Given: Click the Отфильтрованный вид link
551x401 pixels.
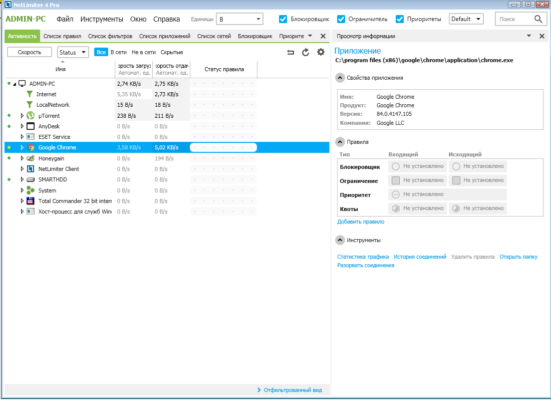Looking at the screenshot, I should point(293,390).
